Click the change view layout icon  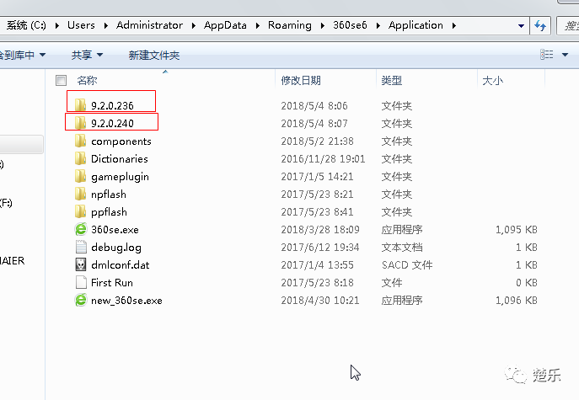(x=546, y=55)
